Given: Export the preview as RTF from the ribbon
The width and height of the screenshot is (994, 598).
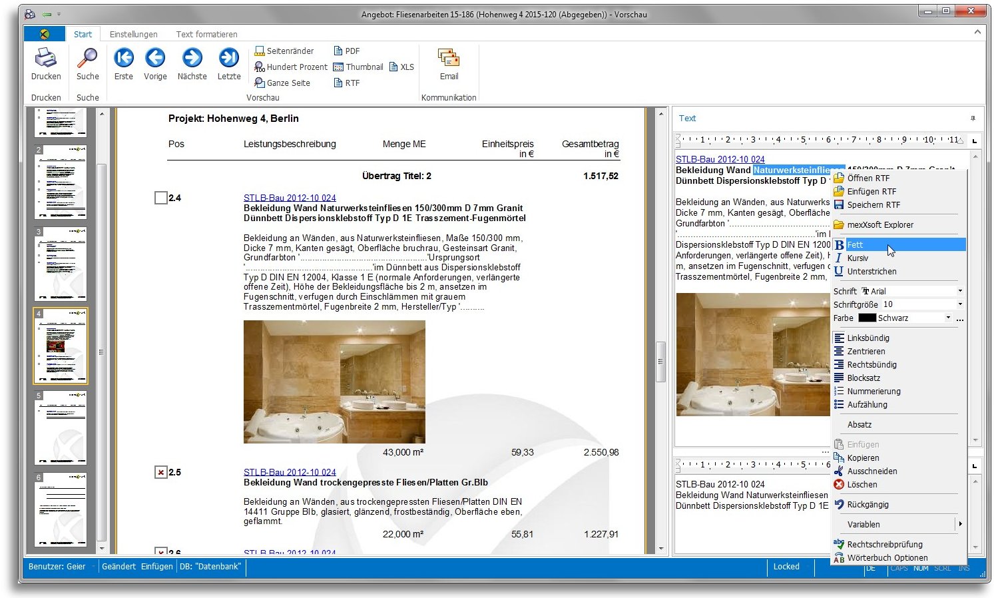Looking at the screenshot, I should point(347,83).
